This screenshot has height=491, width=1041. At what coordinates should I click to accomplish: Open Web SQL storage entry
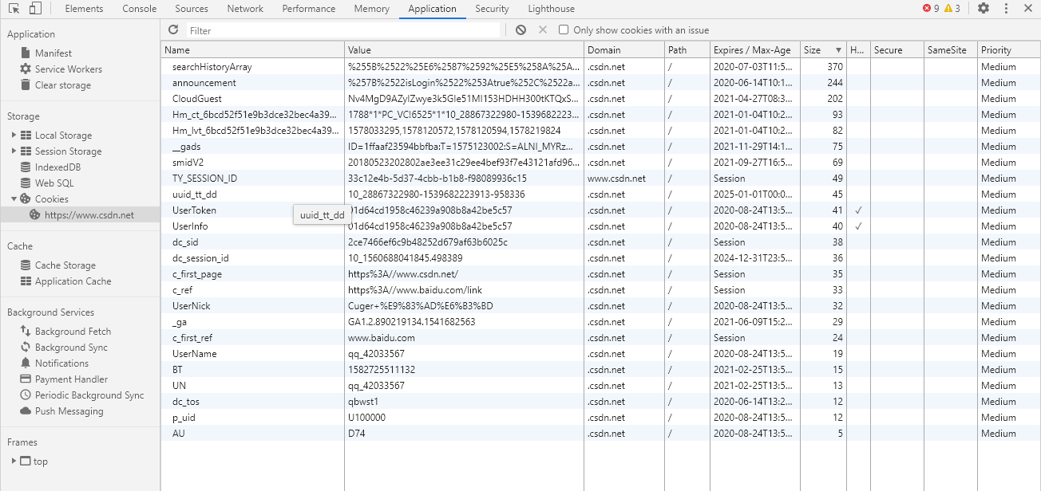click(x=54, y=183)
